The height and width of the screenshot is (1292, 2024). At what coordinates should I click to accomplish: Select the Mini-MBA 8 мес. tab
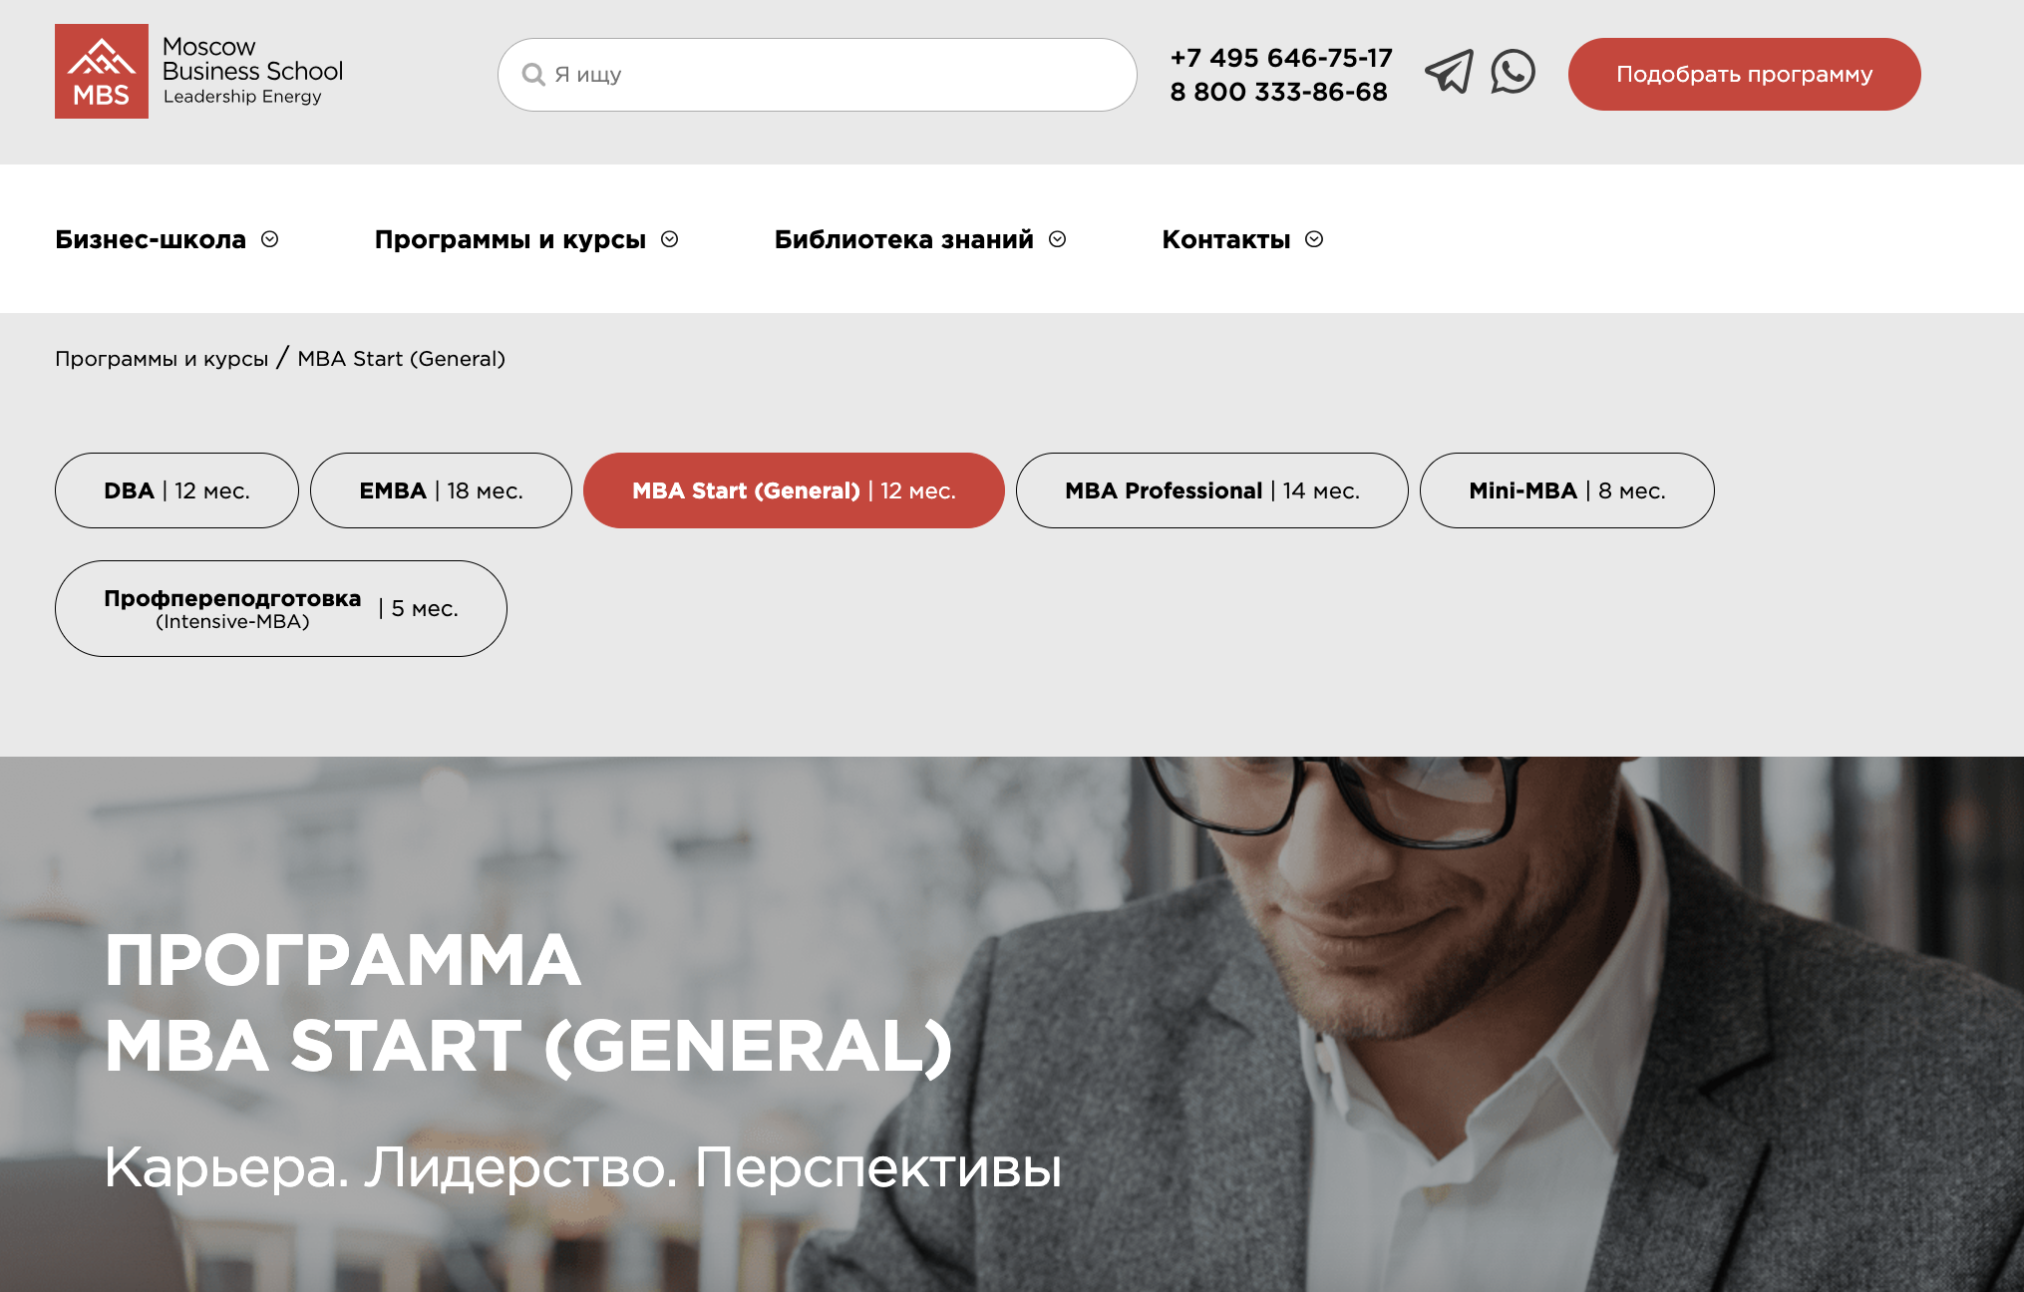pos(1567,490)
